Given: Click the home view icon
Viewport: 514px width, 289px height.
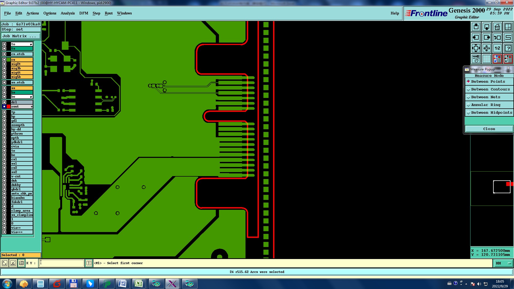Looking at the screenshot, I should point(497,27).
